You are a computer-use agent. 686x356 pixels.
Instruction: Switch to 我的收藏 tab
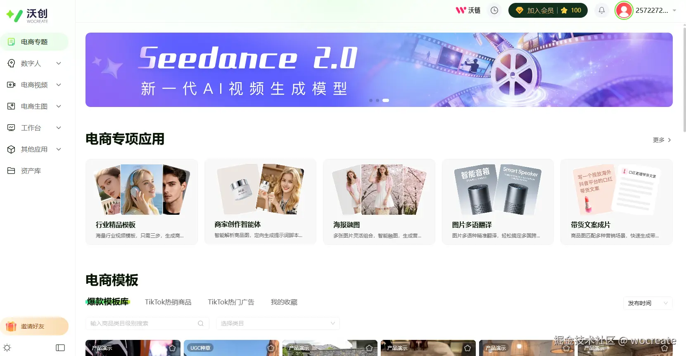pos(284,302)
